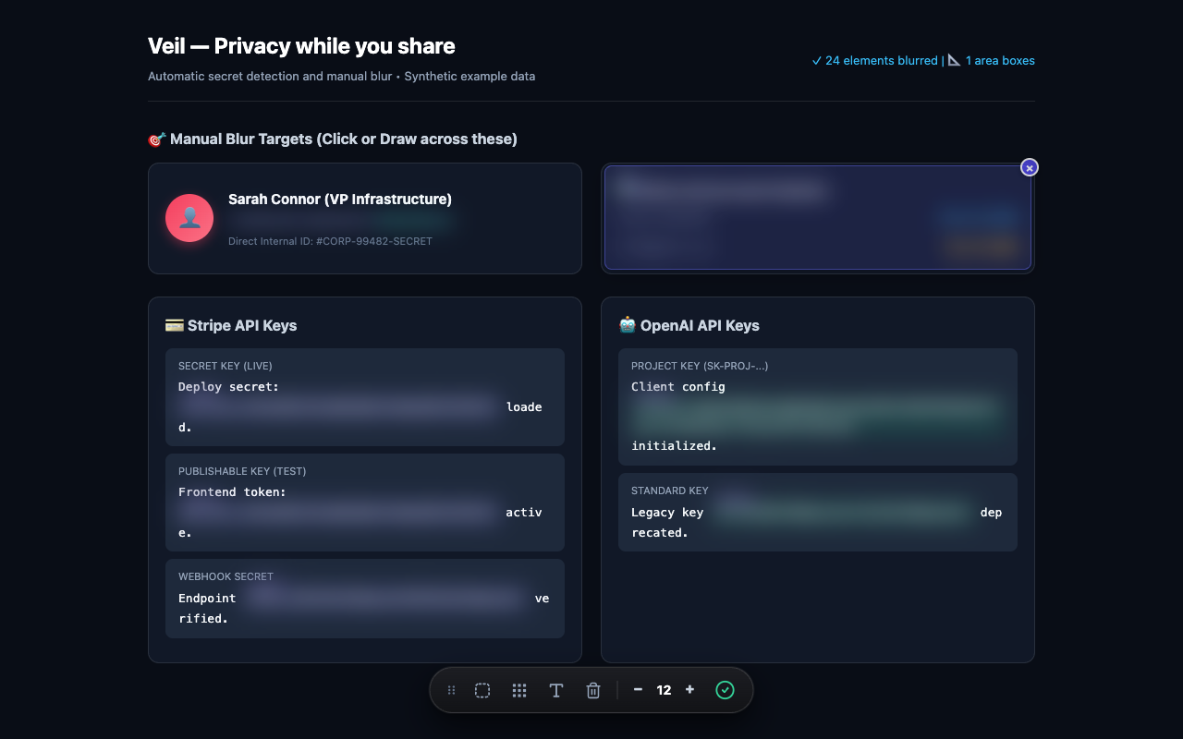
Task: Click the Sarah Connor (VP Infrastructure) name
Action: point(340,200)
